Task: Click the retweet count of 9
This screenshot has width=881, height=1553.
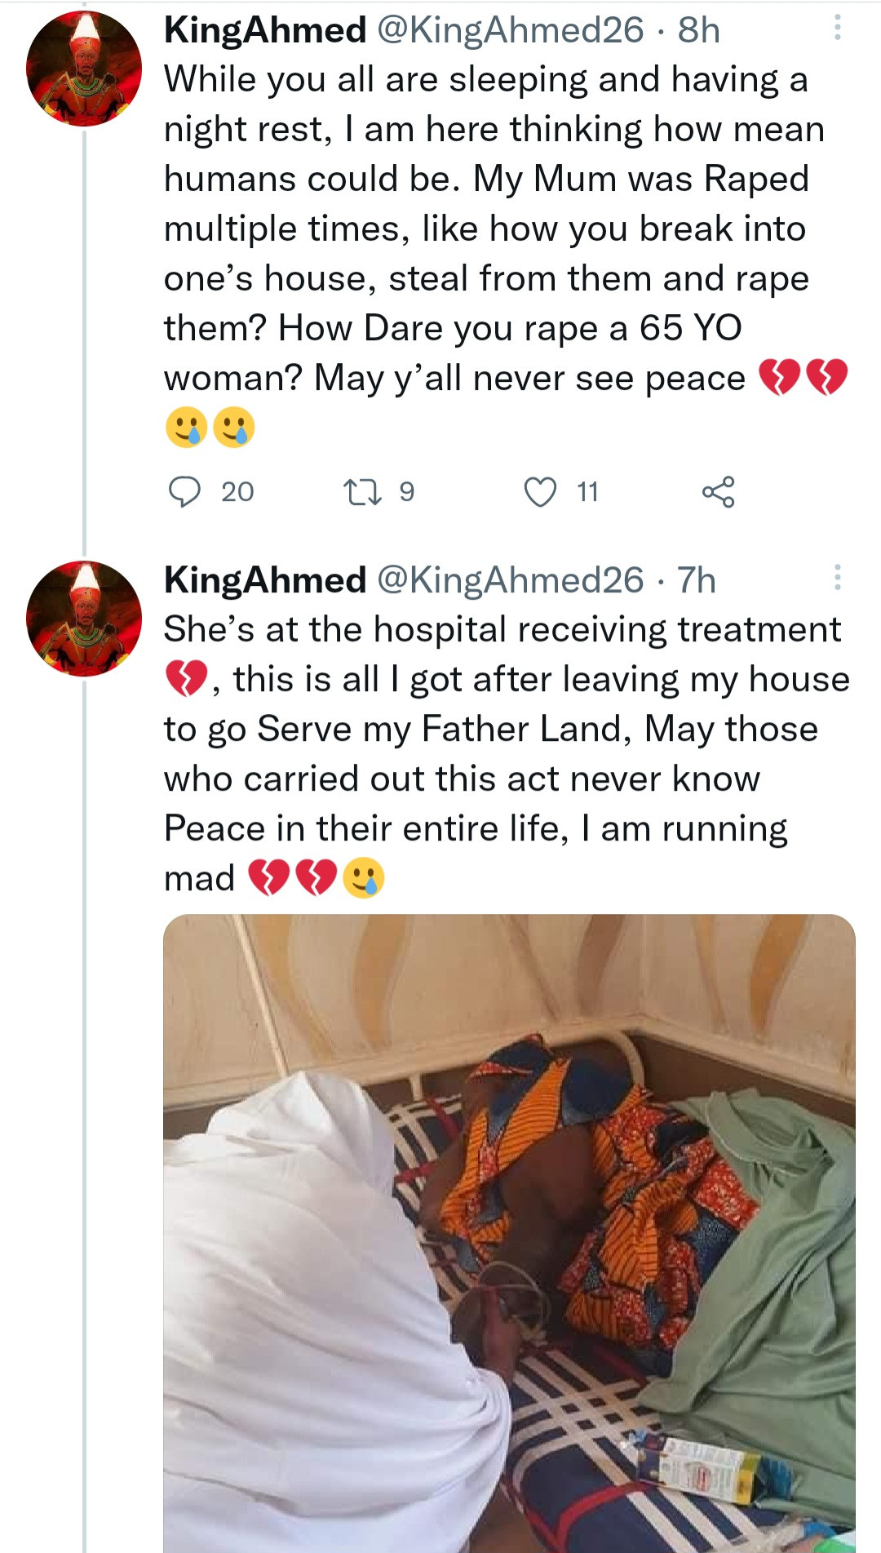Action: 406,492
